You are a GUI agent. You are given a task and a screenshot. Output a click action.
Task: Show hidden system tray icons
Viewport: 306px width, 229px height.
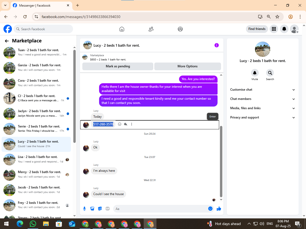coord(249,224)
